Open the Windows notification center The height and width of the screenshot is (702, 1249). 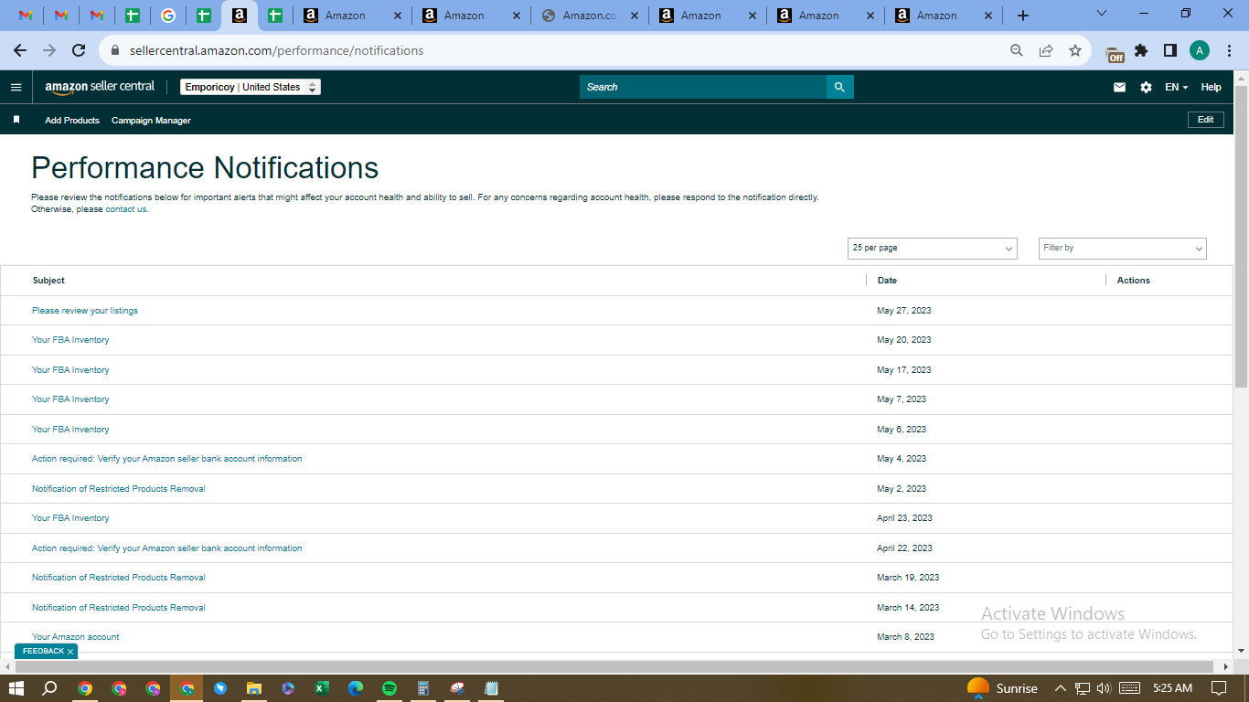coord(1219,688)
